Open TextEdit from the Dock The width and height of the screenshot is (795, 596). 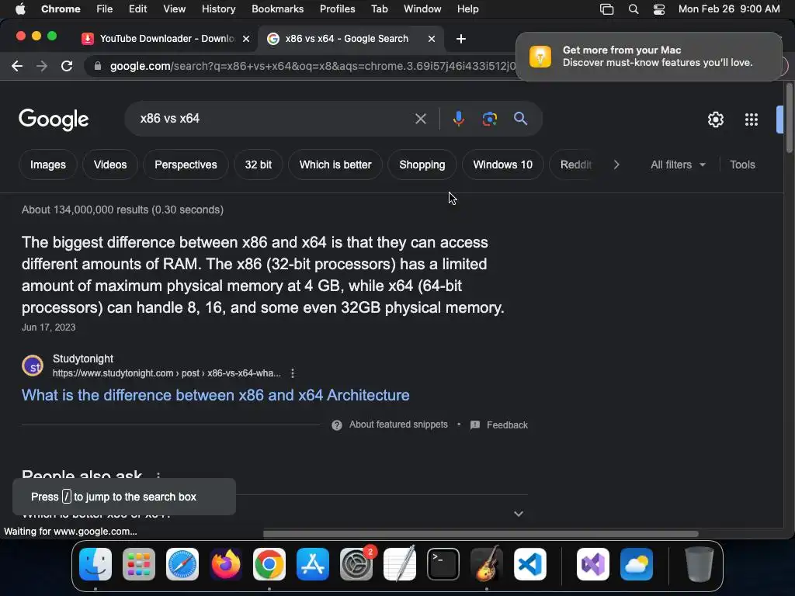click(400, 563)
